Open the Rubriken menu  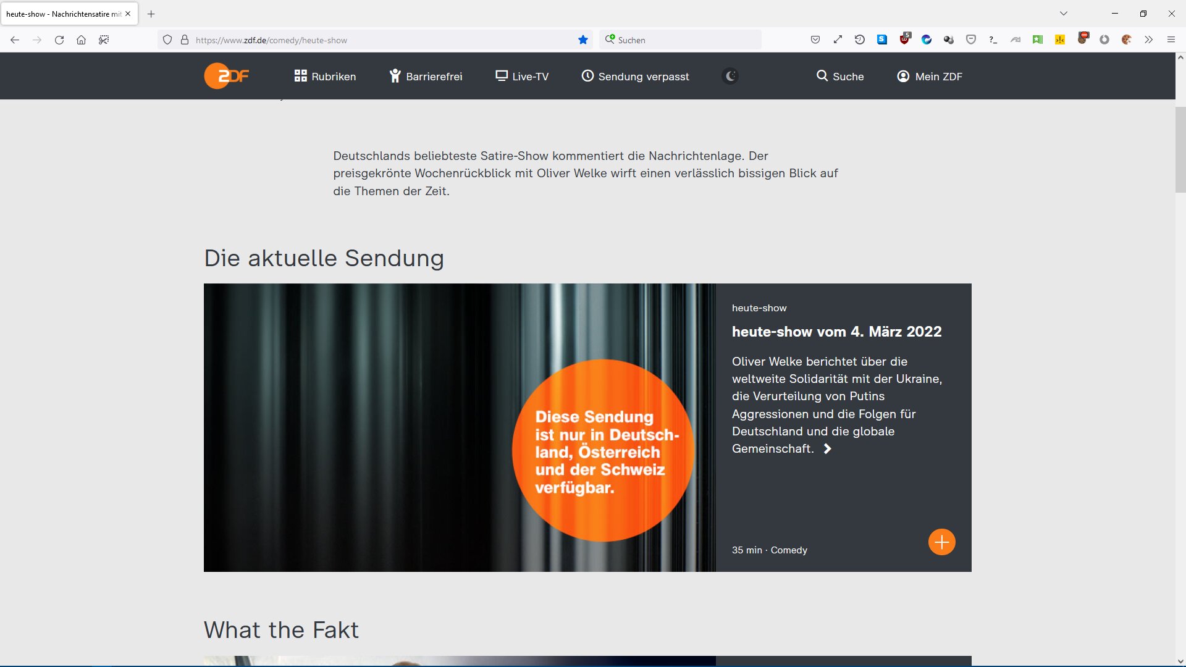click(325, 76)
